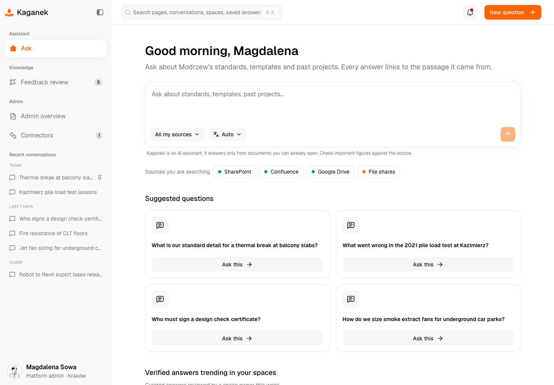Viewport: 554px width, 385px height.
Task: Go to the Ask page
Action: tap(56, 49)
